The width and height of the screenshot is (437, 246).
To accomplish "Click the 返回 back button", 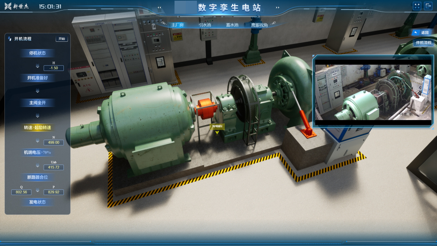I will point(422,32).
